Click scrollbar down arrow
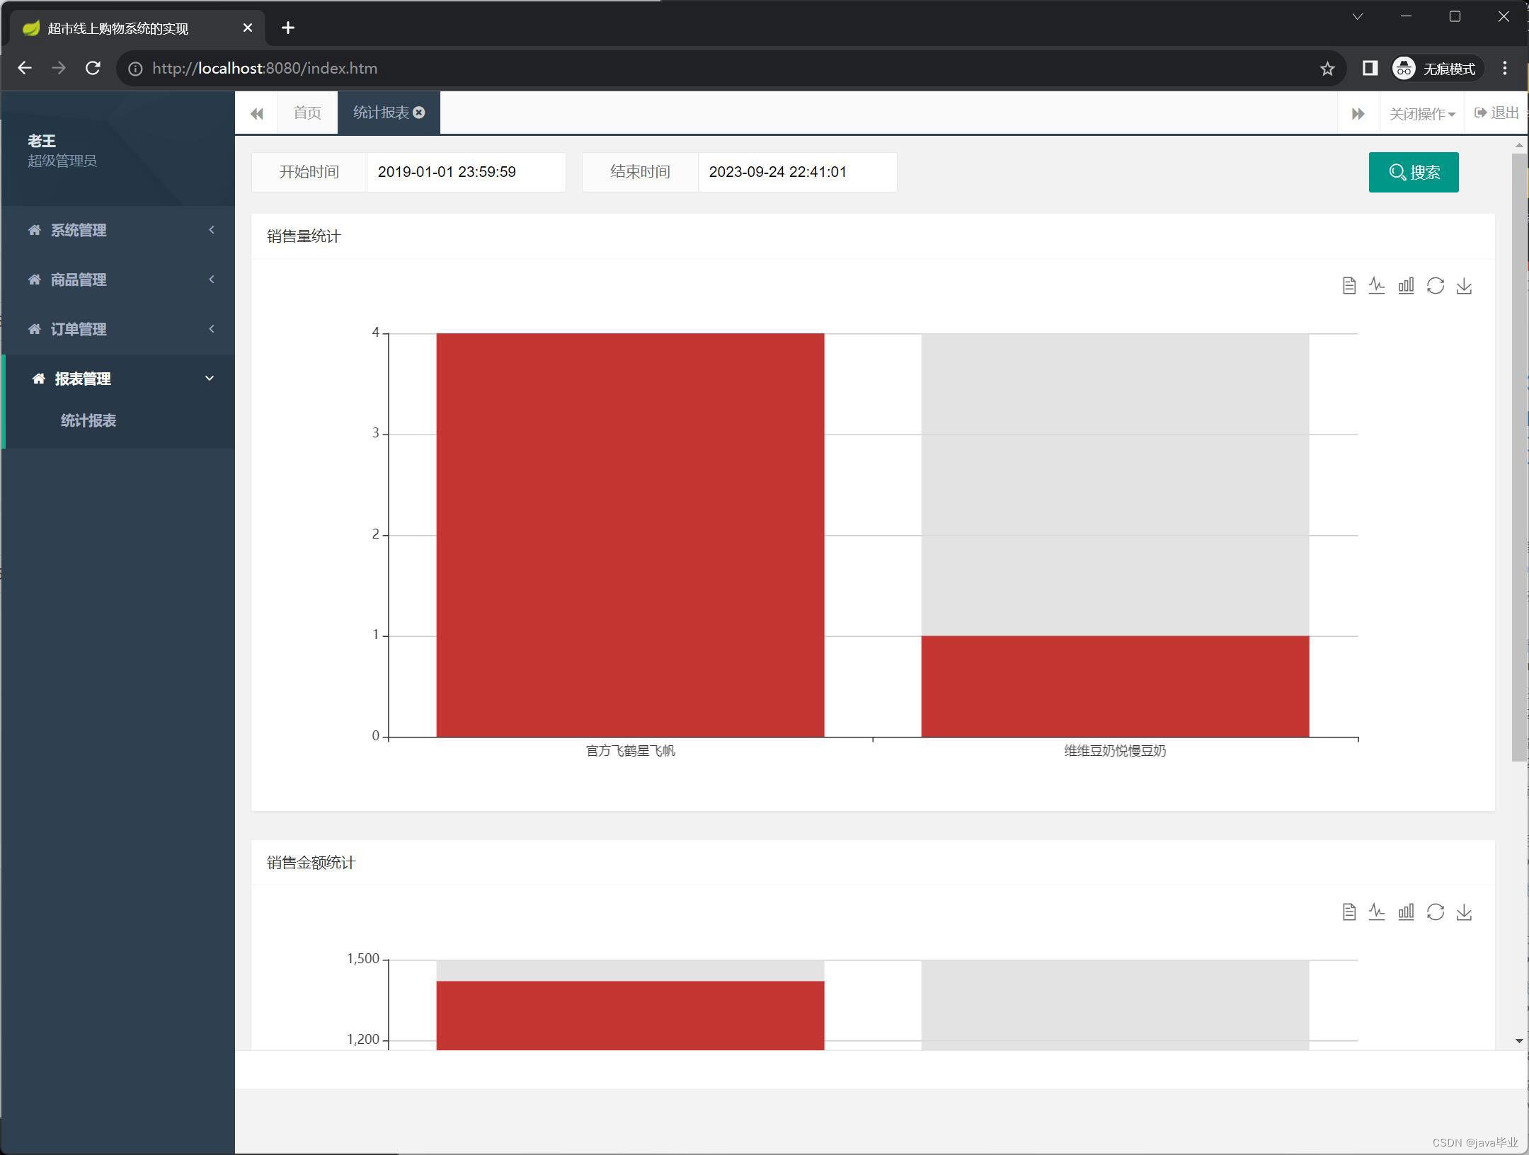 1519,1040
